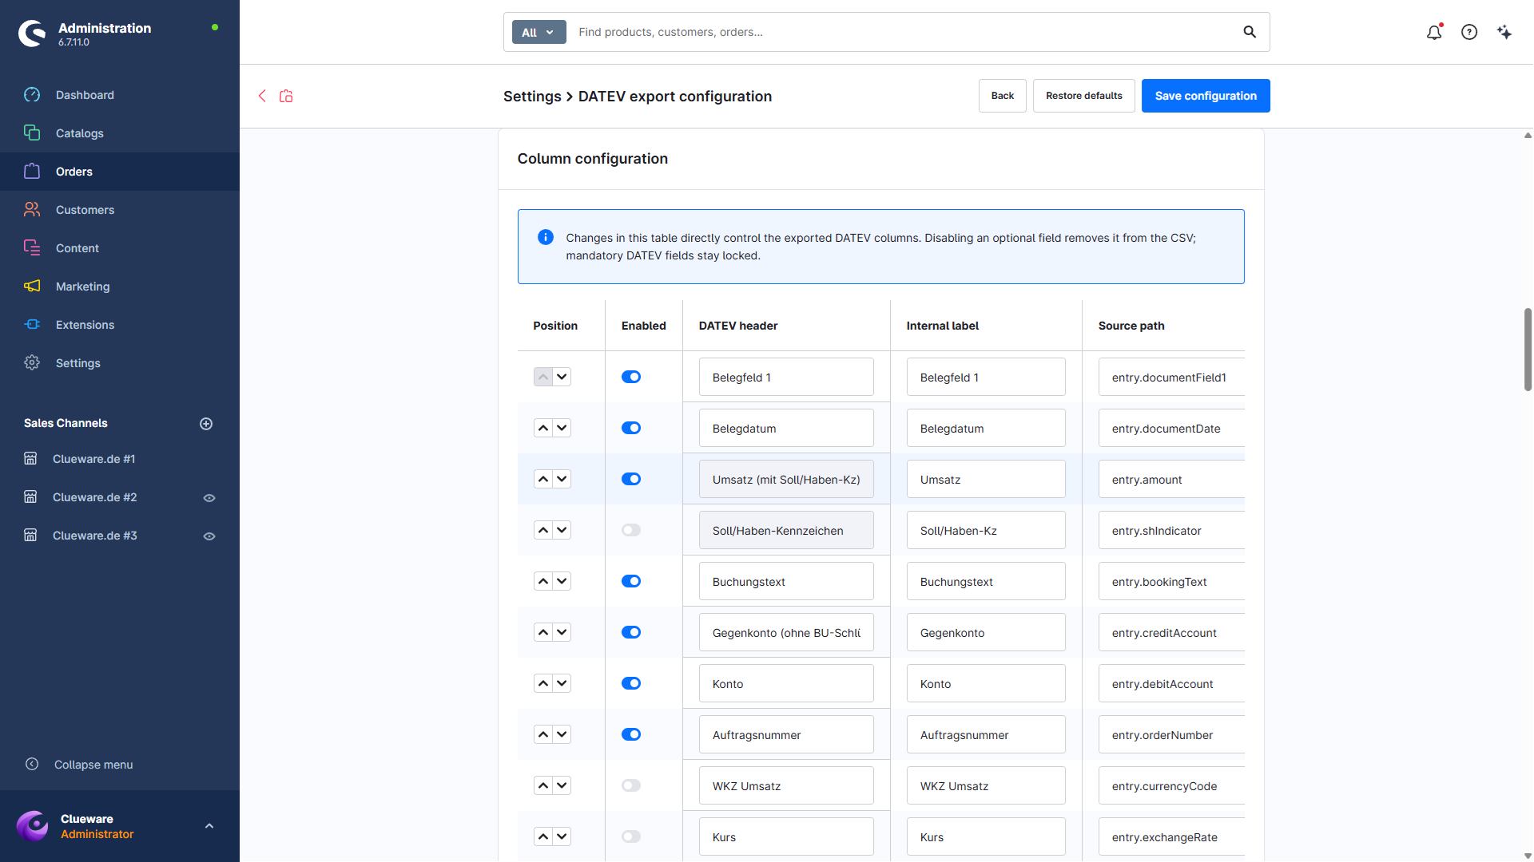This screenshot has height=862, width=1534.
Task: Move Buchungstext row down
Action: point(562,581)
